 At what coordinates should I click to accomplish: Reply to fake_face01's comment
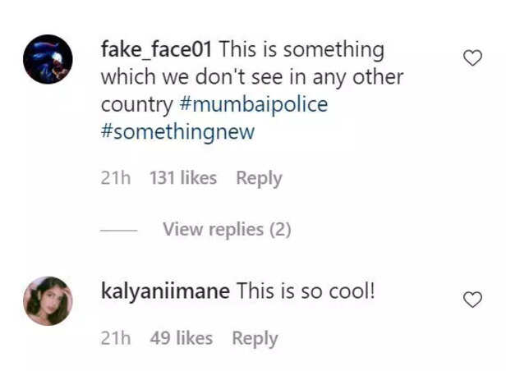259,178
